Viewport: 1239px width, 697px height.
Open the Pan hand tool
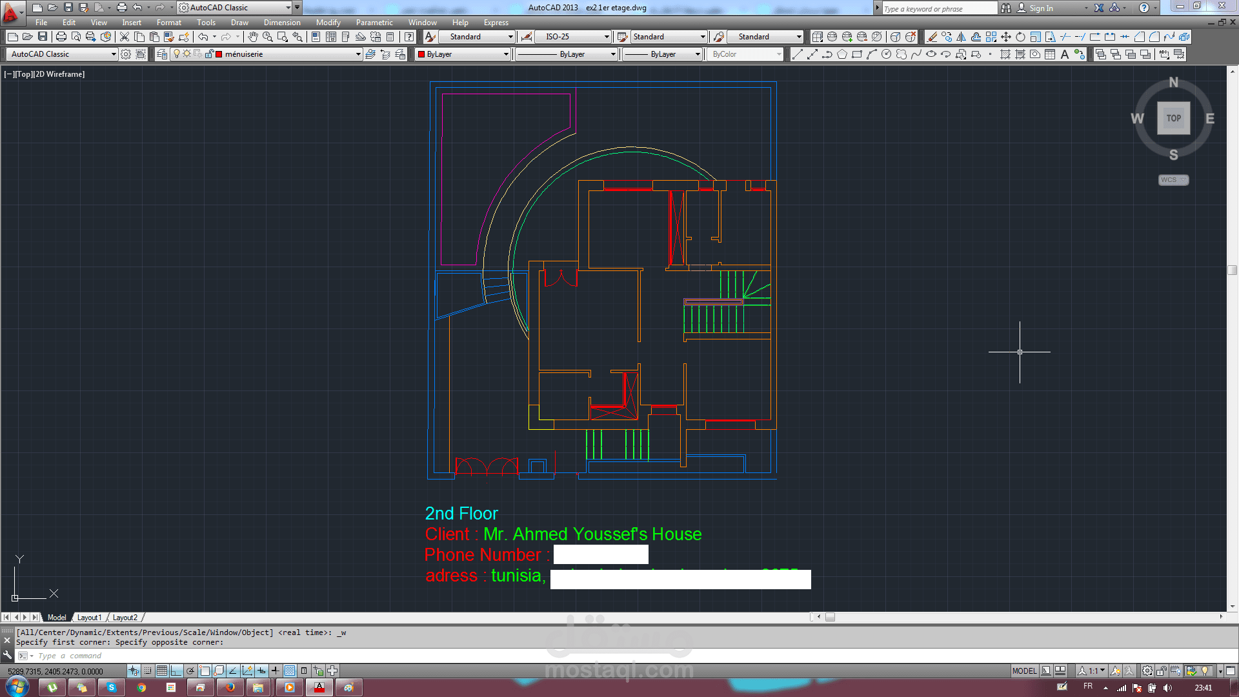[x=253, y=37]
